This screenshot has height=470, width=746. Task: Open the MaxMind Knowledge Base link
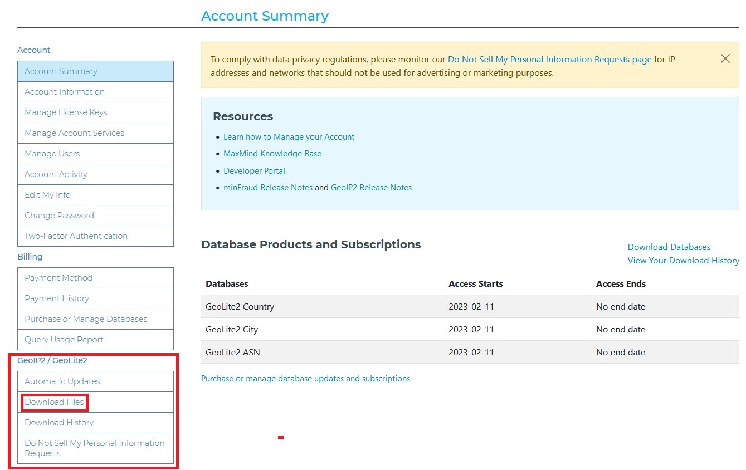272,154
